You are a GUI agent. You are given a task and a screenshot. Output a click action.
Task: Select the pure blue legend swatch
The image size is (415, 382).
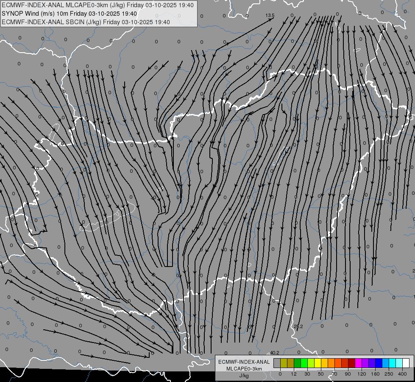(x=379, y=363)
